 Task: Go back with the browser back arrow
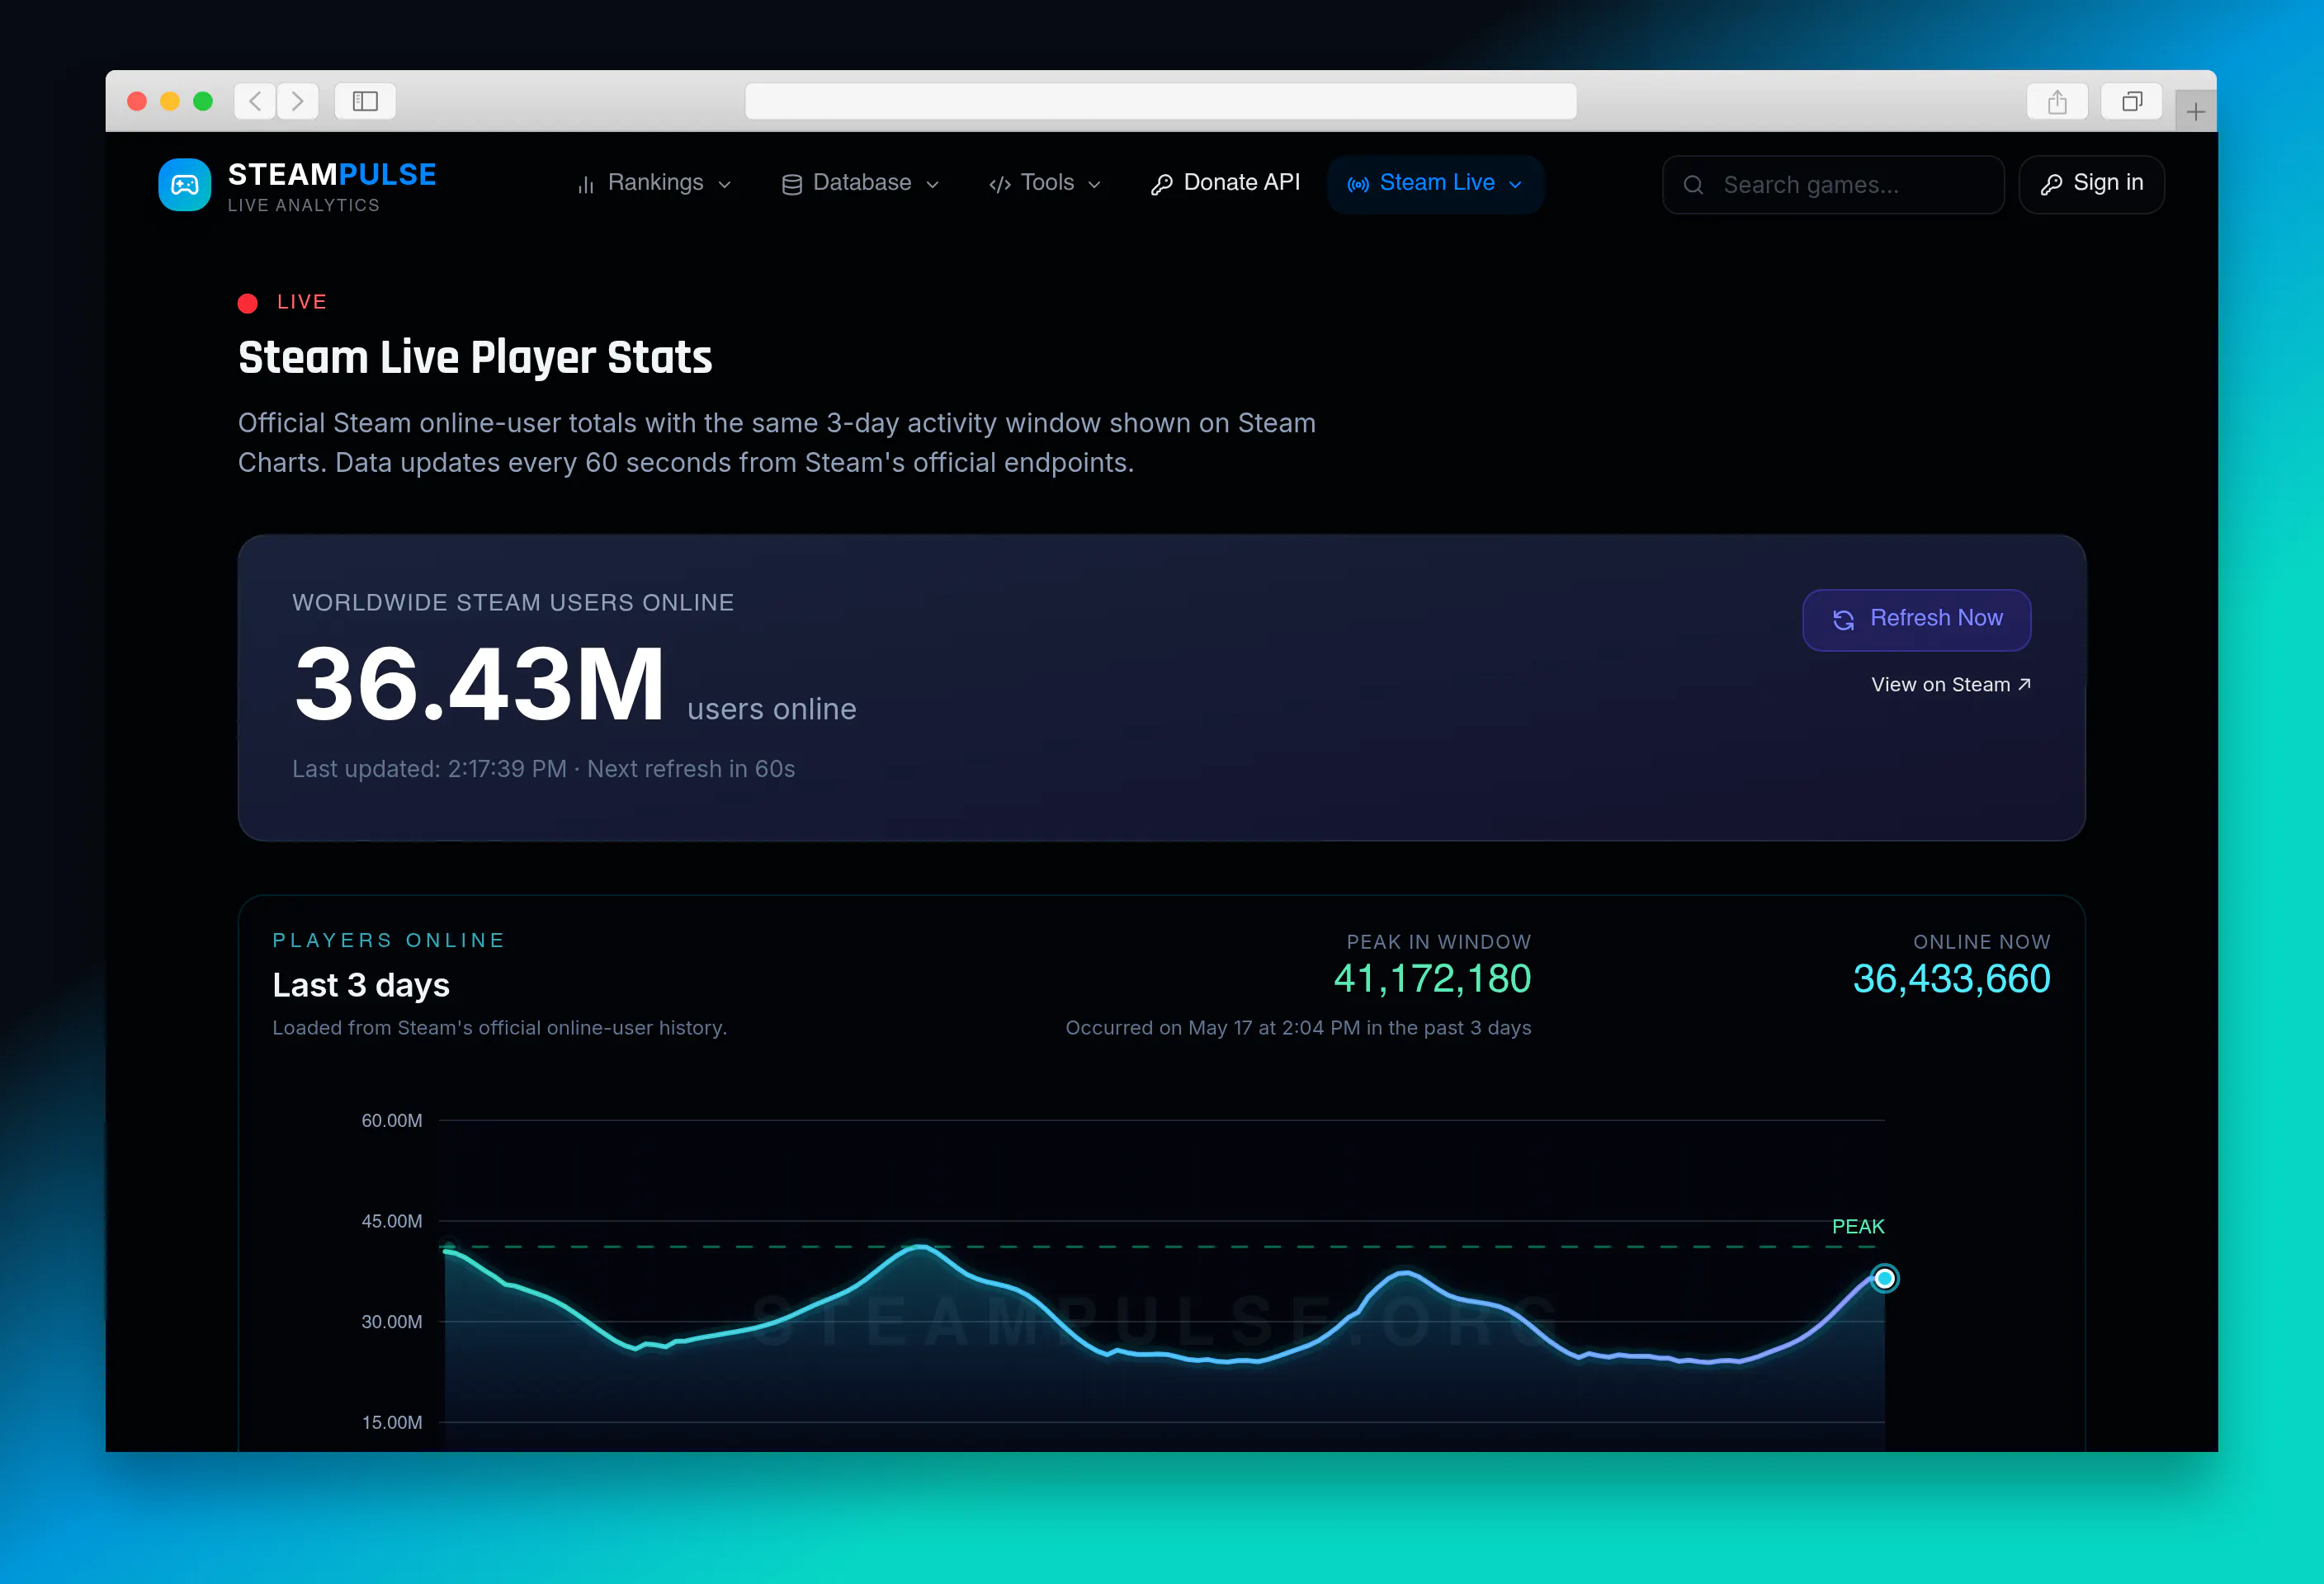(255, 101)
